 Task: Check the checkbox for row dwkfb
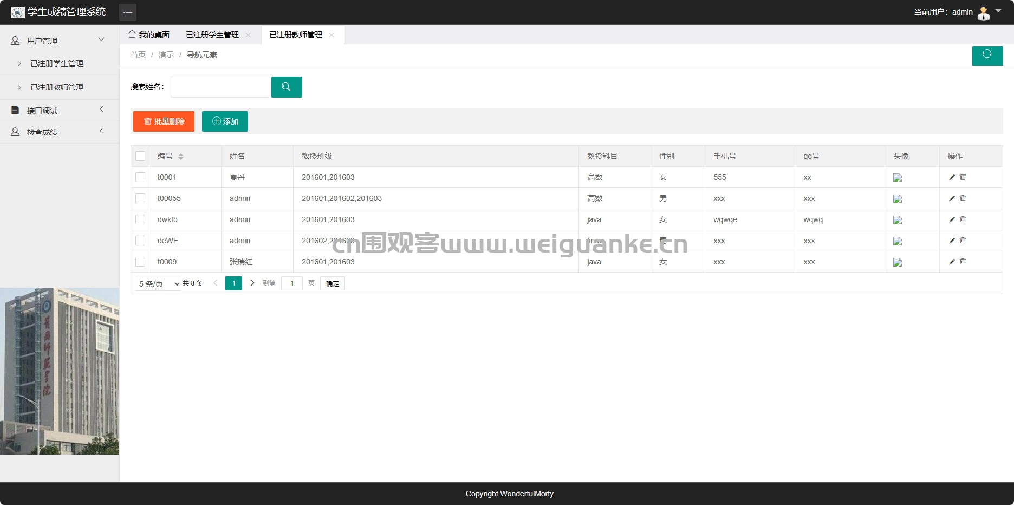[140, 219]
